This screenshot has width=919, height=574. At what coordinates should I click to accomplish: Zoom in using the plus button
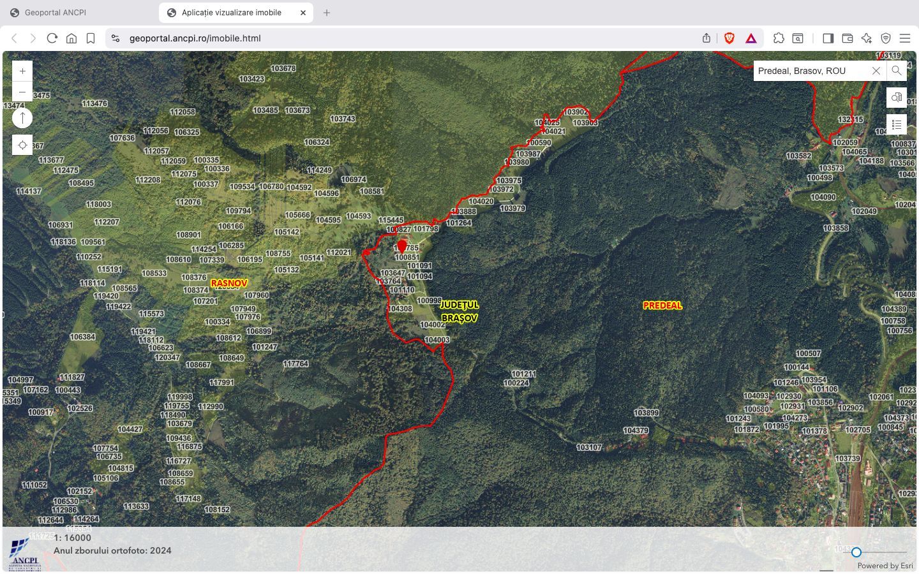[22, 71]
